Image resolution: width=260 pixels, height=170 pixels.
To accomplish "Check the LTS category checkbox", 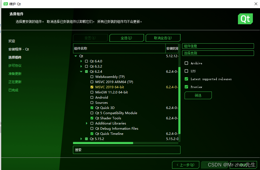I will [x=186, y=71].
